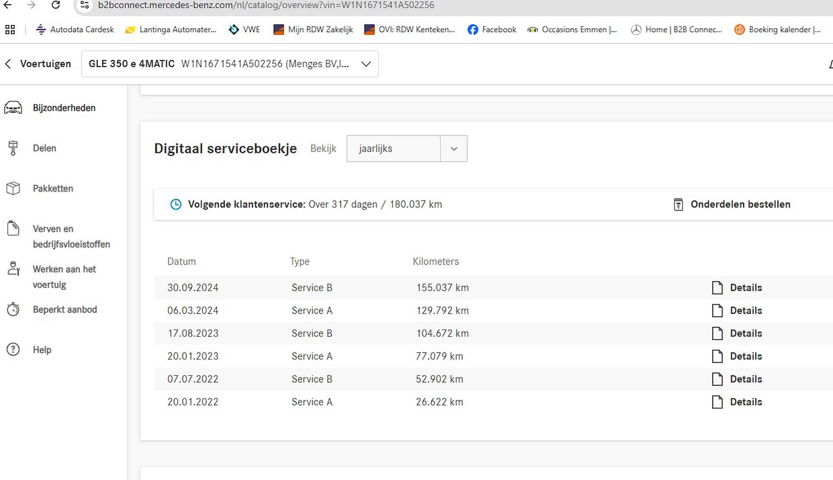Click the mechanic icon for Werken aan voertuig
This screenshot has height=480, width=833.
point(13,269)
